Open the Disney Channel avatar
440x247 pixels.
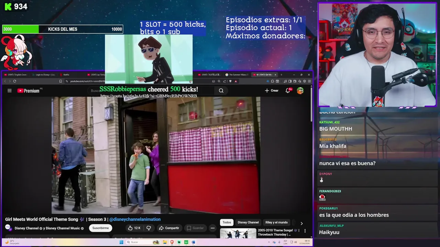pyautogui.click(x=8, y=227)
